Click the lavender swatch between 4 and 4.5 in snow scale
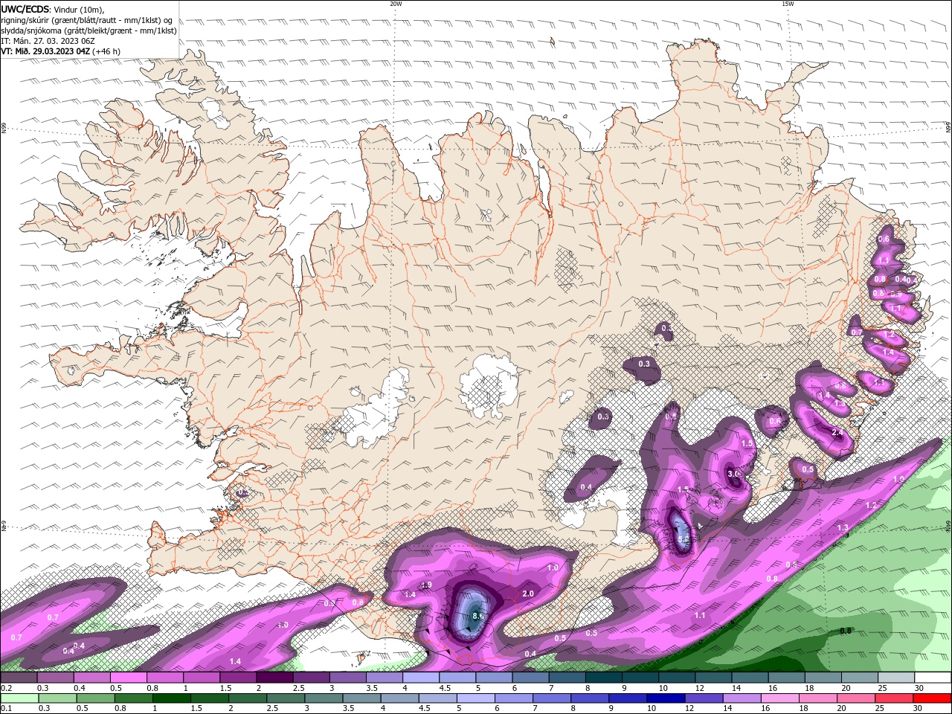This screenshot has height=714, width=952. 421,678
